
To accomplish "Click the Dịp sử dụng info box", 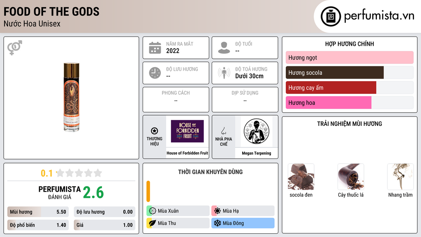I will tap(245, 100).
